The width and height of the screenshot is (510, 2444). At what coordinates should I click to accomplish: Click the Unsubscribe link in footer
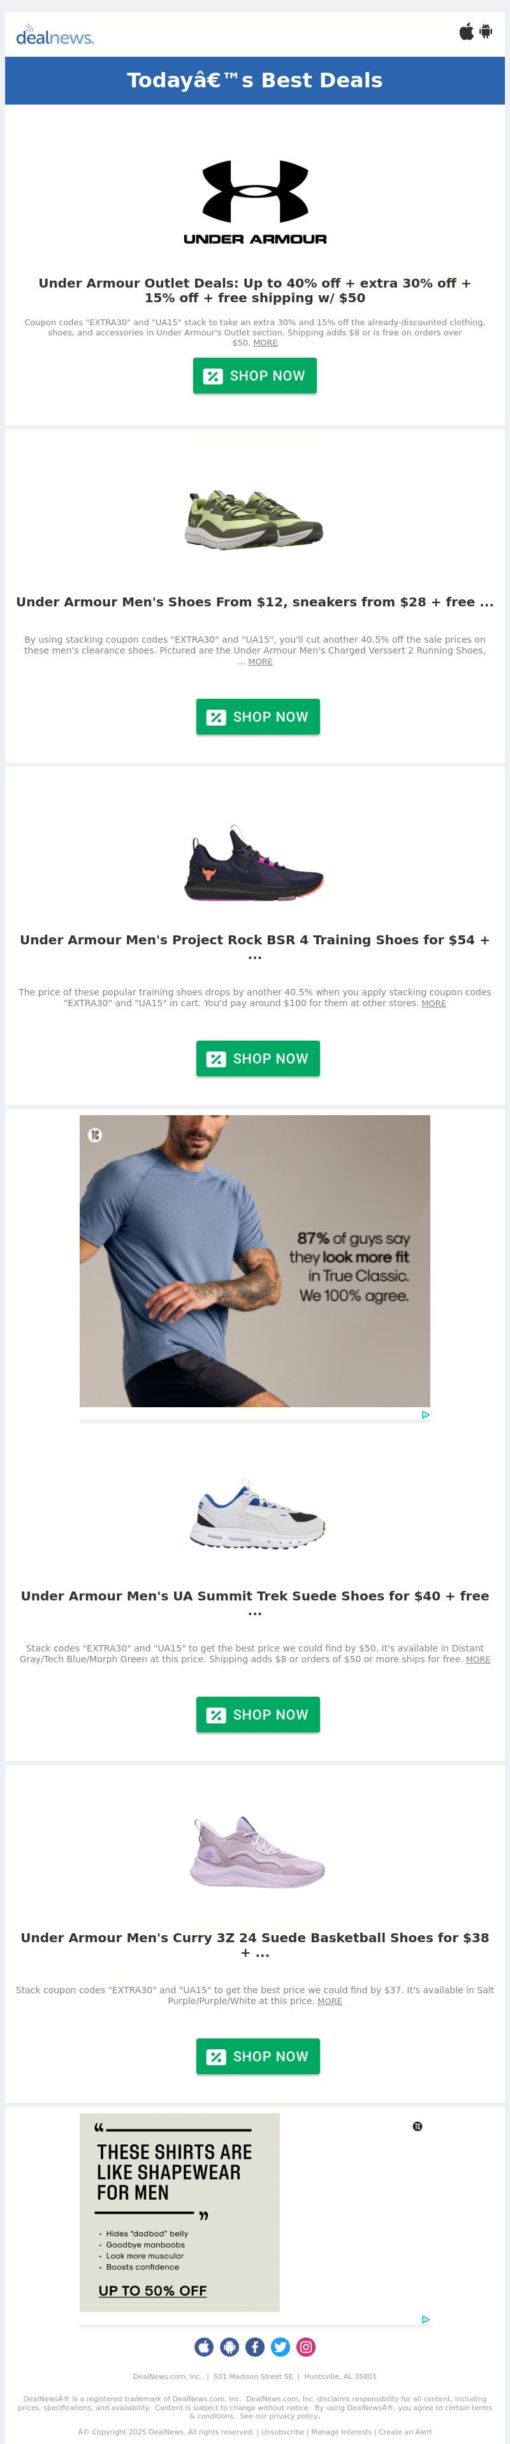pos(282,2432)
